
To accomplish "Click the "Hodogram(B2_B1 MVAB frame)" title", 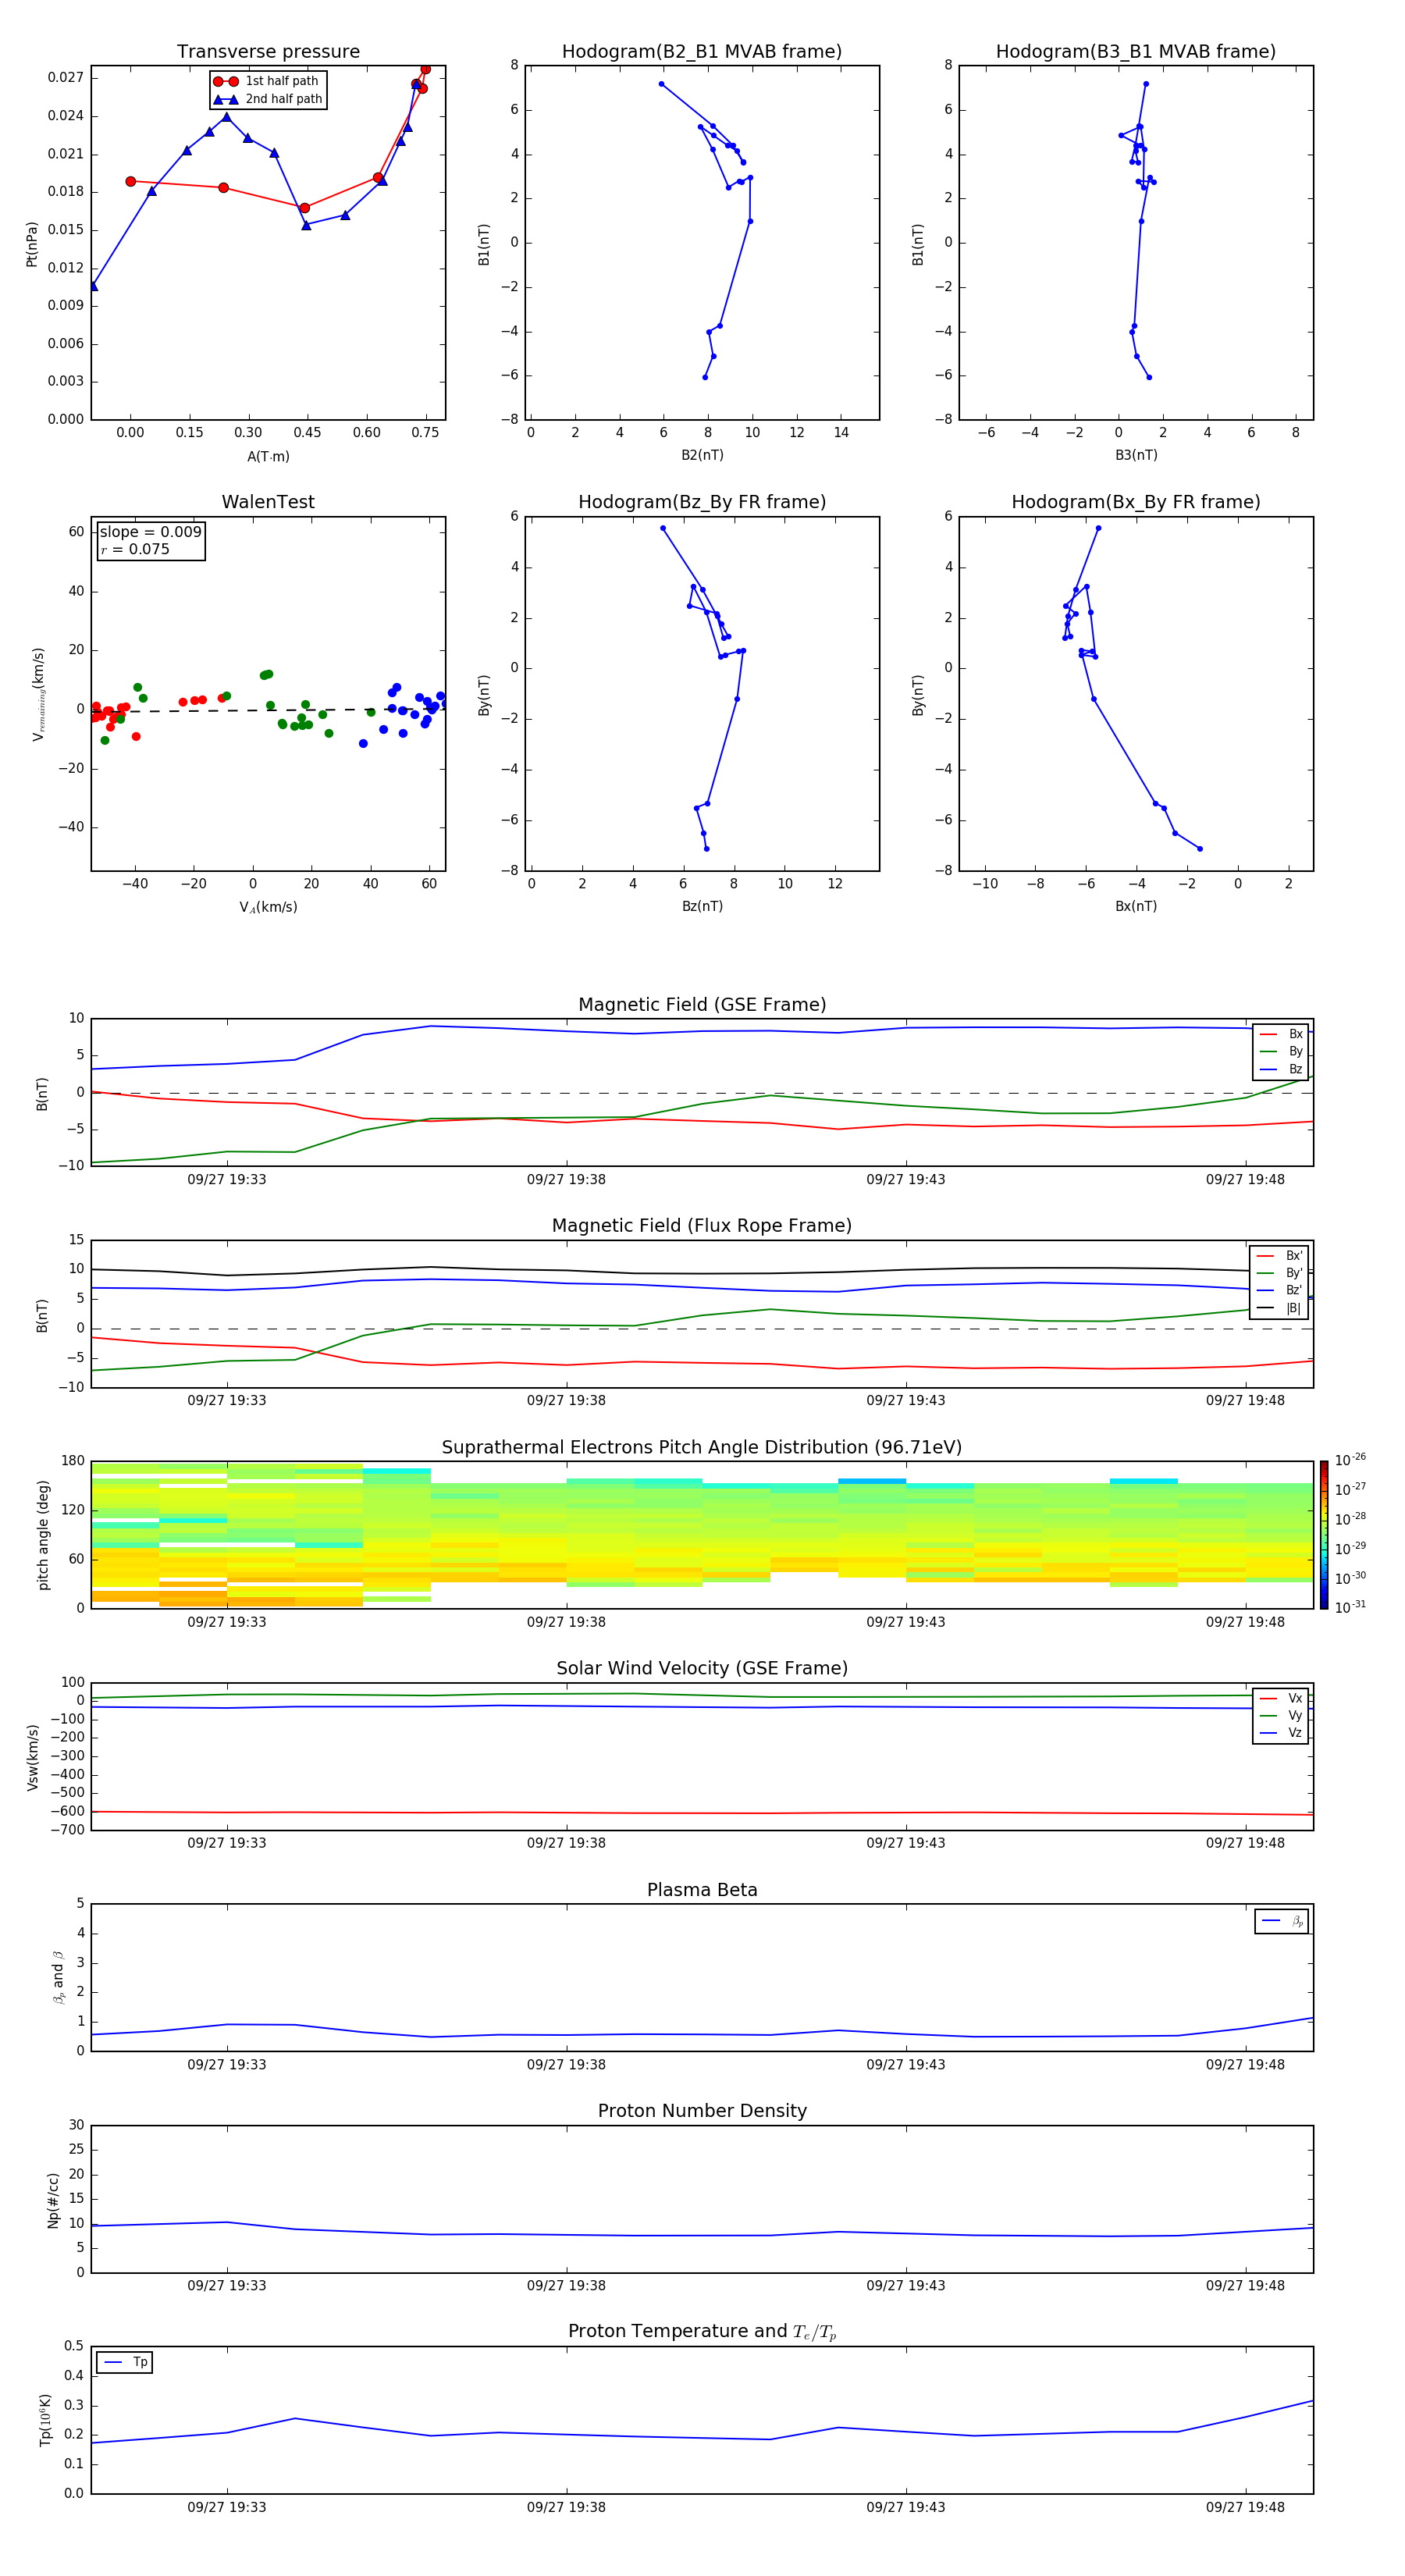I will pos(702,52).
